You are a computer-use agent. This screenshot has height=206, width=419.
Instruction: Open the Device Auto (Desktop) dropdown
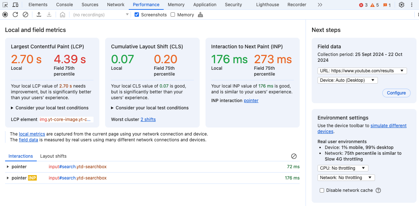(x=348, y=80)
